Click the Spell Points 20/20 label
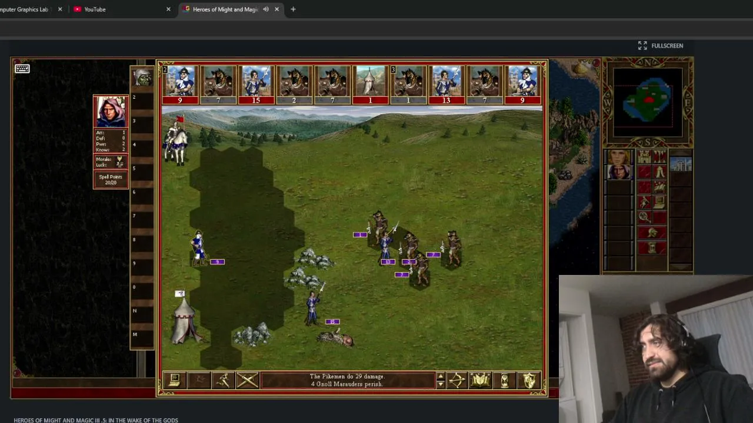 111,180
